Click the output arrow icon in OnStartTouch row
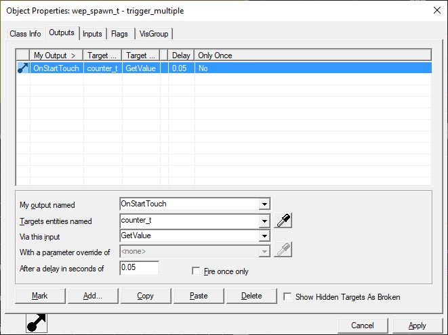 pos(23,68)
